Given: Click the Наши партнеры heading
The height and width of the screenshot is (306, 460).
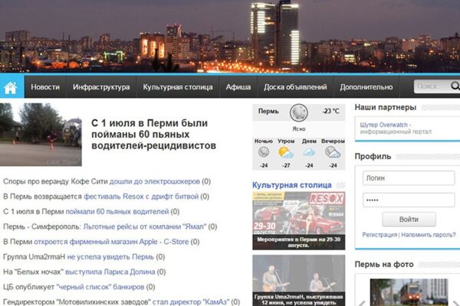Looking at the screenshot, I should (x=385, y=107).
